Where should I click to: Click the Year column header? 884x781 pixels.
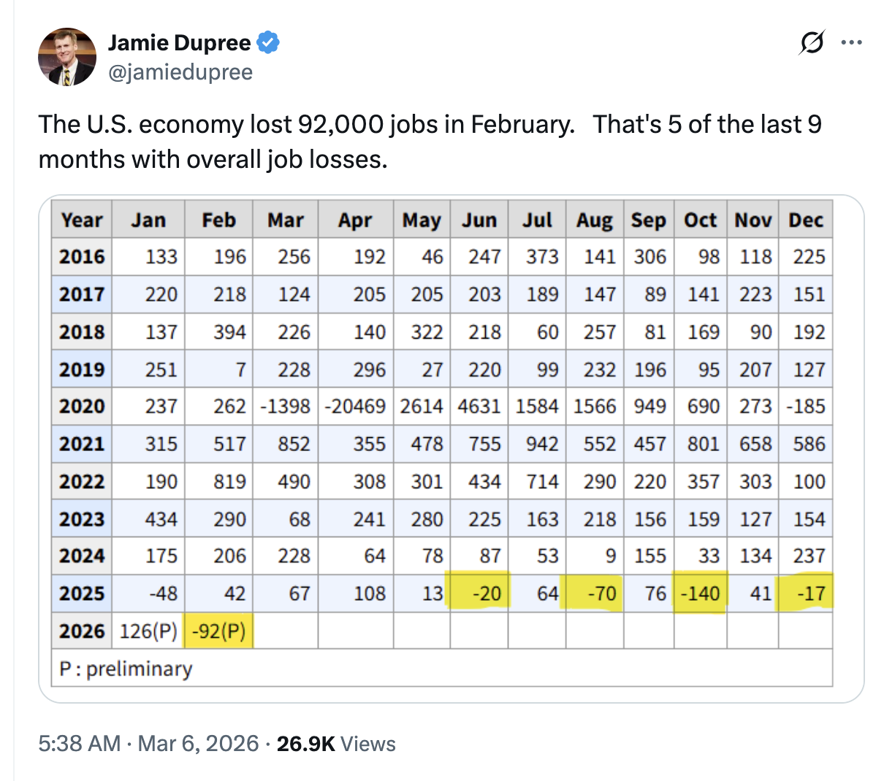coord(82,220)
